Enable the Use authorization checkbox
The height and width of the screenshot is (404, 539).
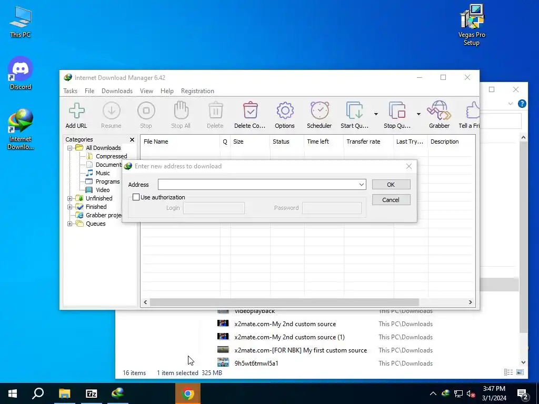[x=136, y=197]
